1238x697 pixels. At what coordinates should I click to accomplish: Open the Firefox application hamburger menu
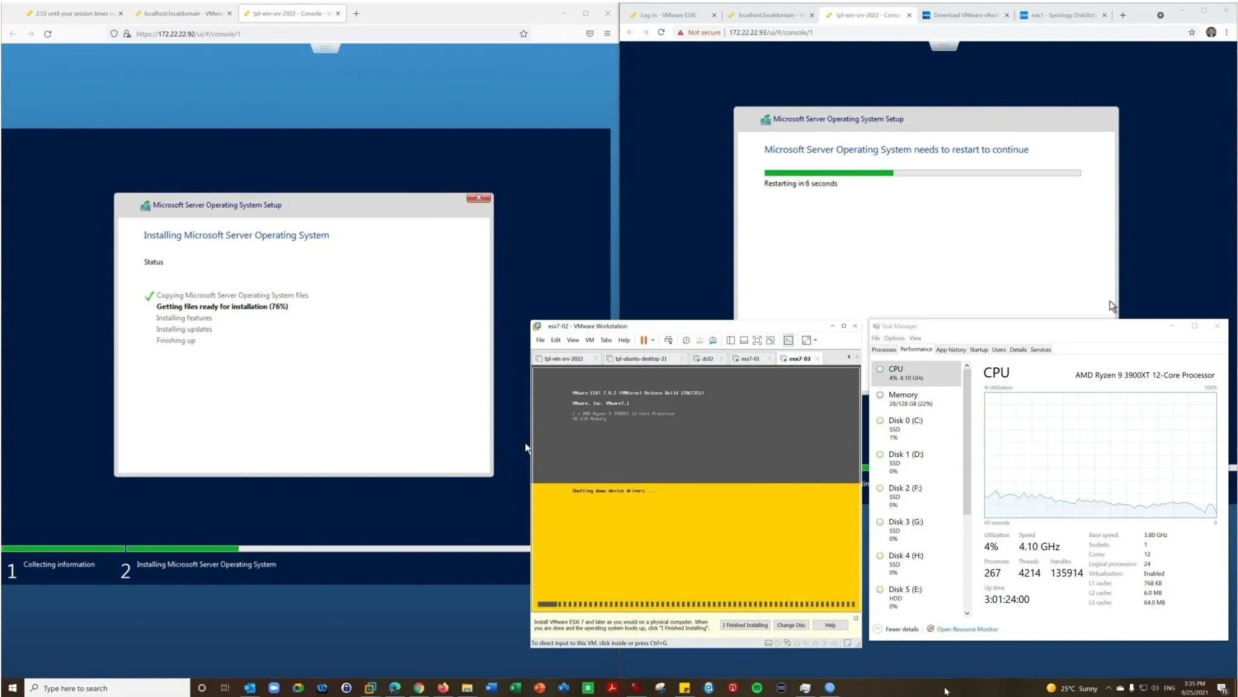[607, 34]
